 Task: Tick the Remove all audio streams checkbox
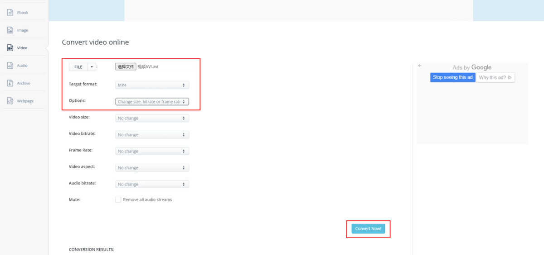point(118,199)
